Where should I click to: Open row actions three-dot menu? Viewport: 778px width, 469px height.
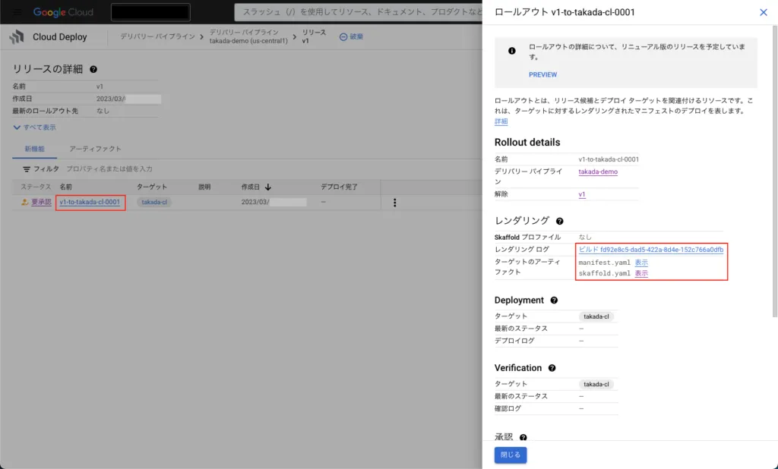tap(394, 203)
